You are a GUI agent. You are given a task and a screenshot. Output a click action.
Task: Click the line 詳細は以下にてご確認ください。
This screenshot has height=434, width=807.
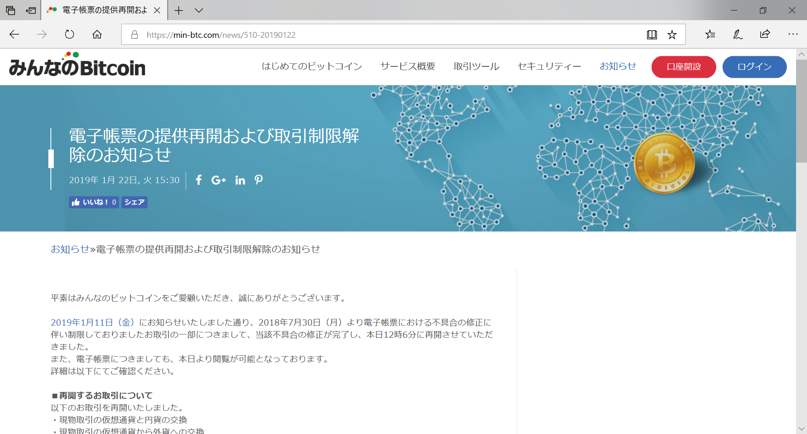[x=113, y=371]
